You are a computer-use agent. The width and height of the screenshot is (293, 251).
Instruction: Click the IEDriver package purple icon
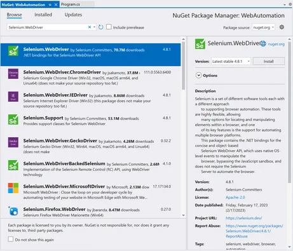(x=13, y=97)
